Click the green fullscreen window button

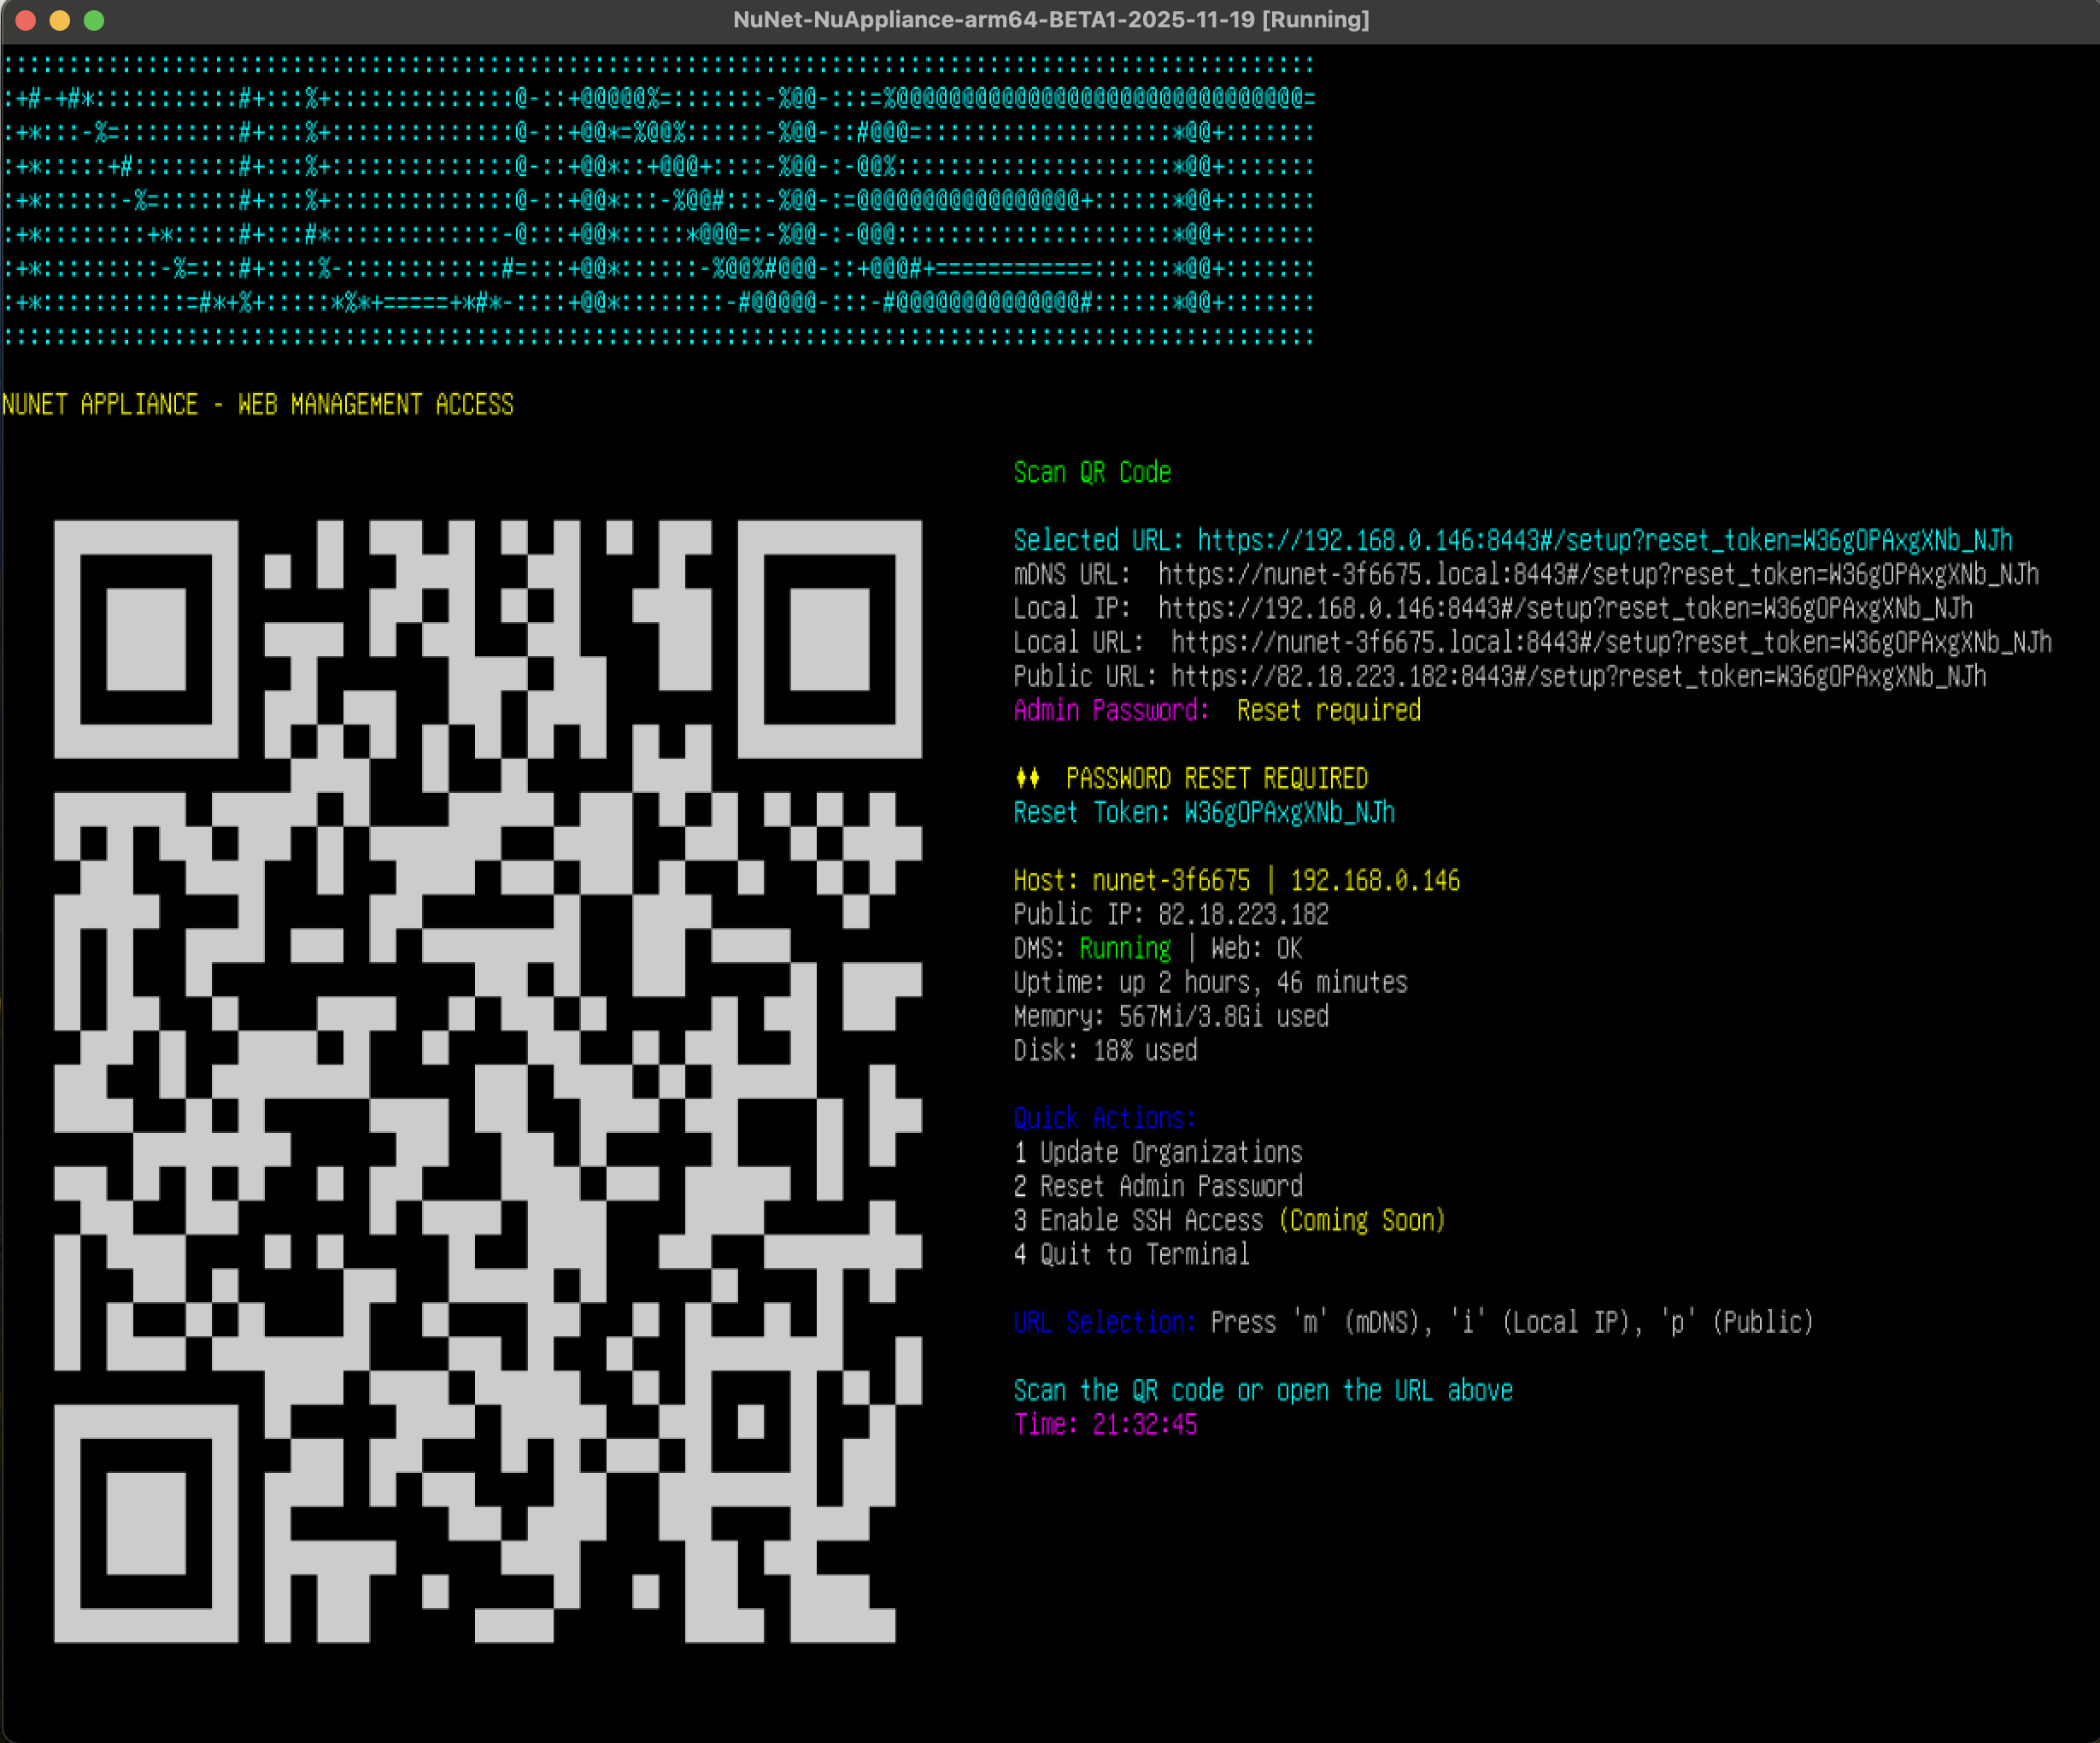click(94, 20)
